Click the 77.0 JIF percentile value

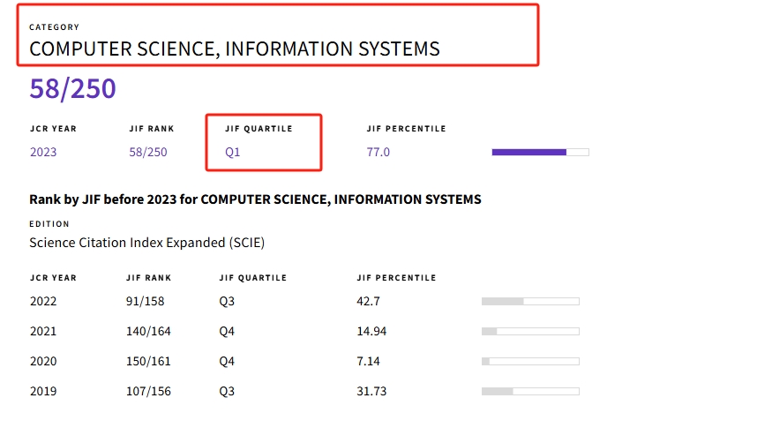coord(378,152)
